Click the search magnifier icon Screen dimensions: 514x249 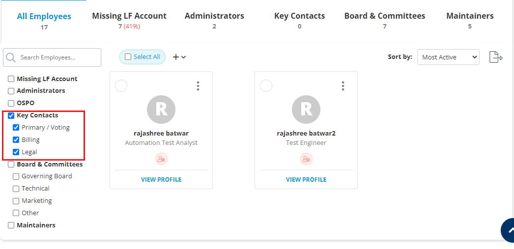pyautogui.click(x=11, y=57)
